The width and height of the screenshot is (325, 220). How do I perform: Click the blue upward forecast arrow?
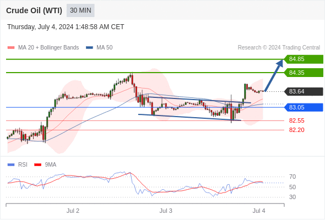pos(274,75)
